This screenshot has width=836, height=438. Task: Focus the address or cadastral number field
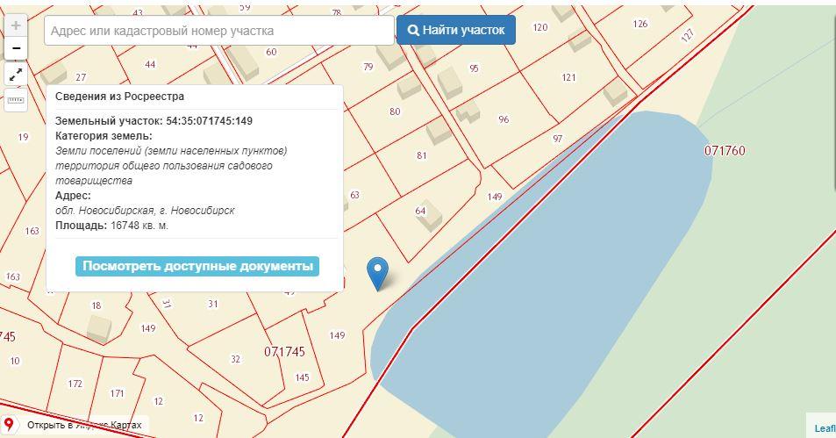click(219, 31)
